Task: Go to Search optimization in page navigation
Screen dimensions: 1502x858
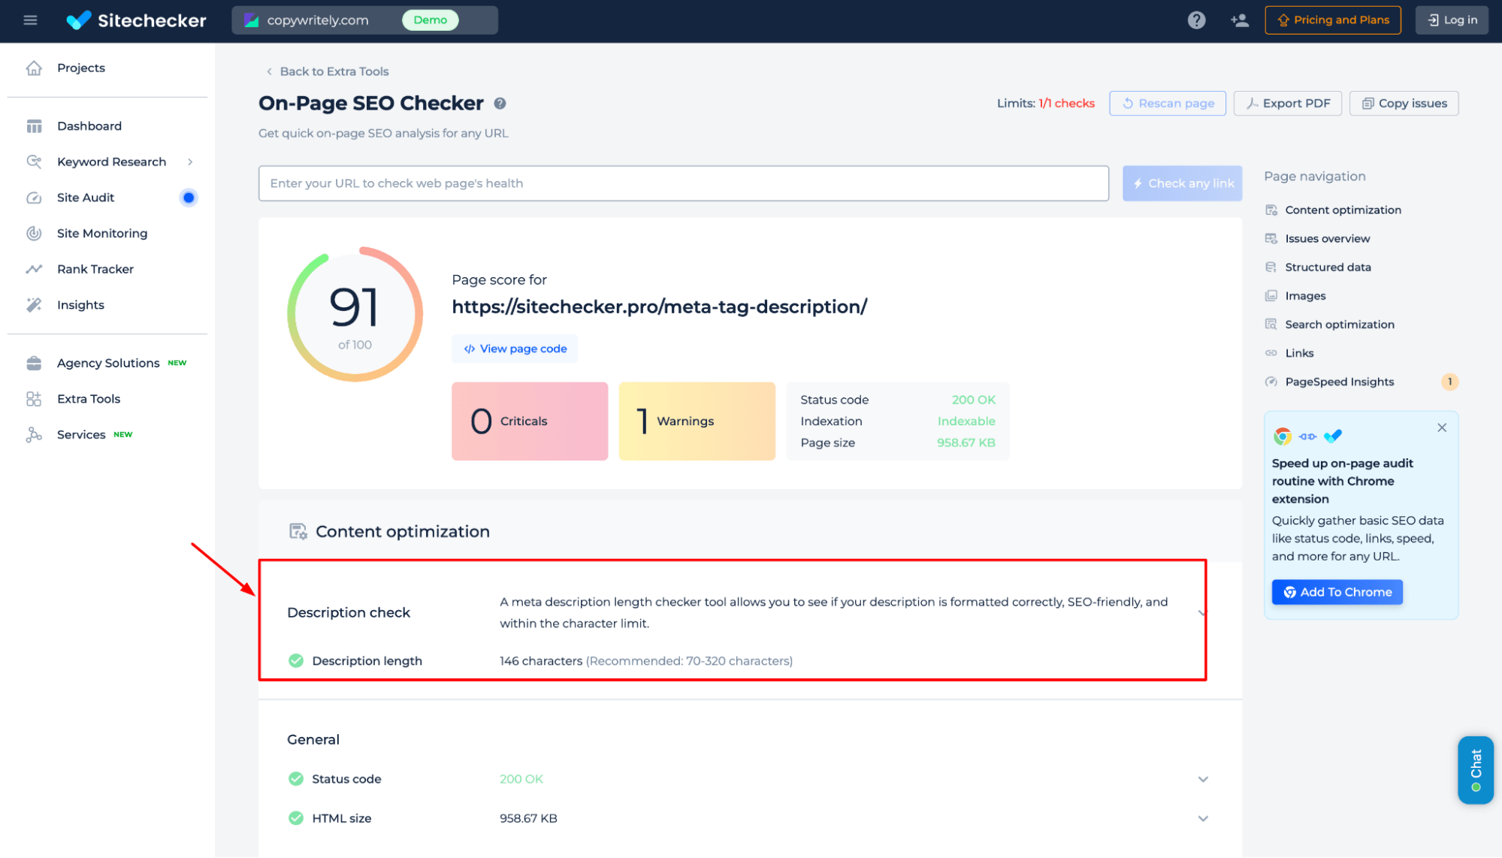Action: coord(1339,325)
